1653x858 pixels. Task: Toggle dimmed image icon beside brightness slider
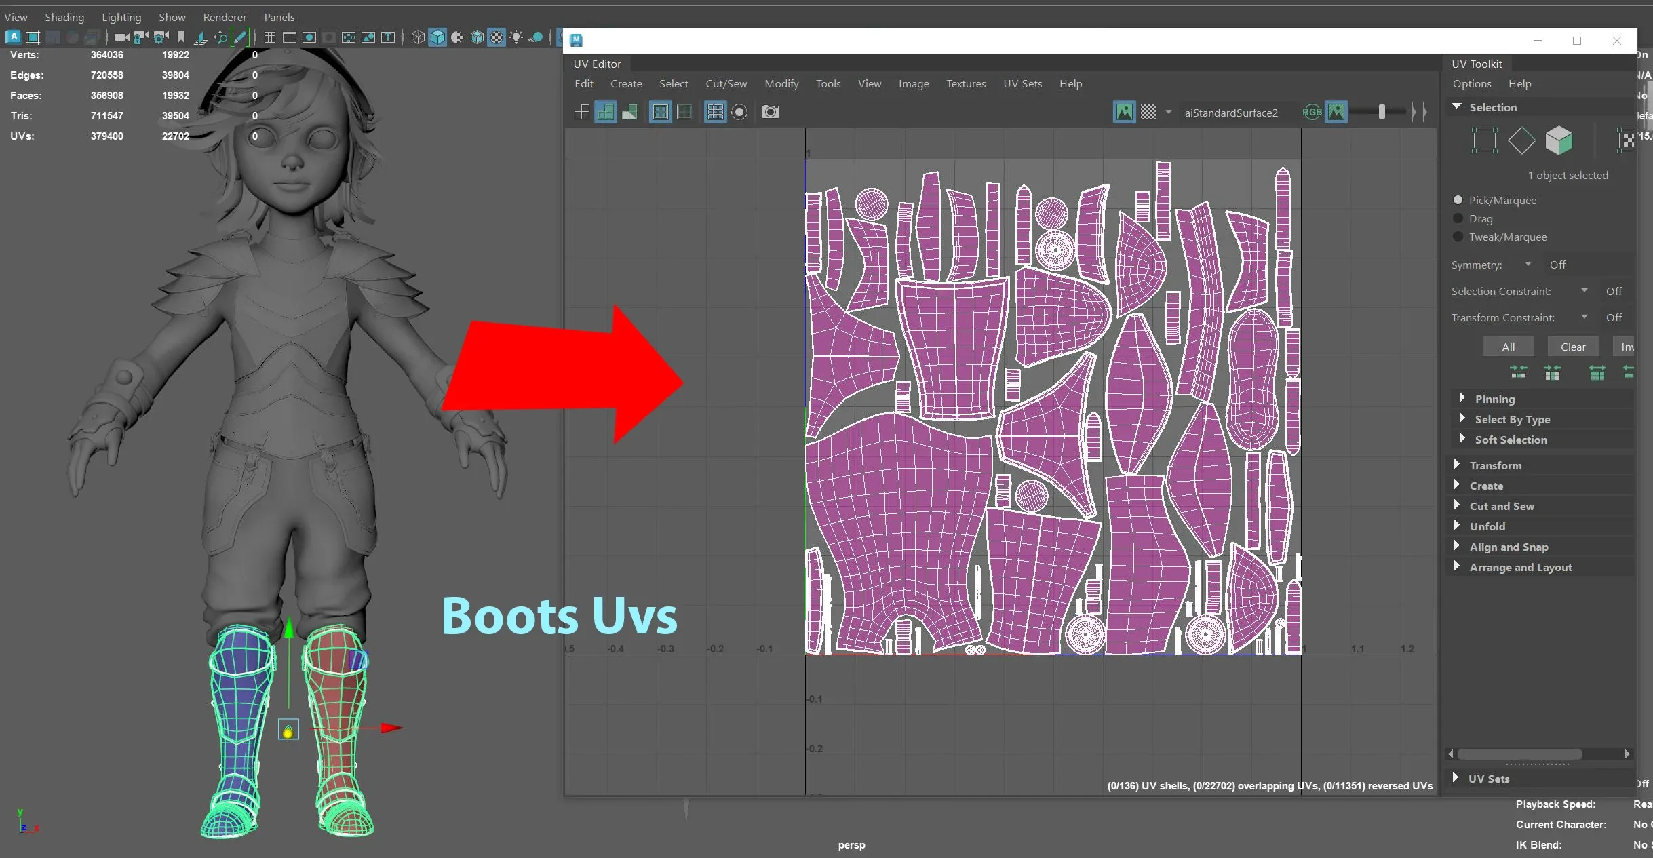pyautogui.click(x=1336, y=112)
